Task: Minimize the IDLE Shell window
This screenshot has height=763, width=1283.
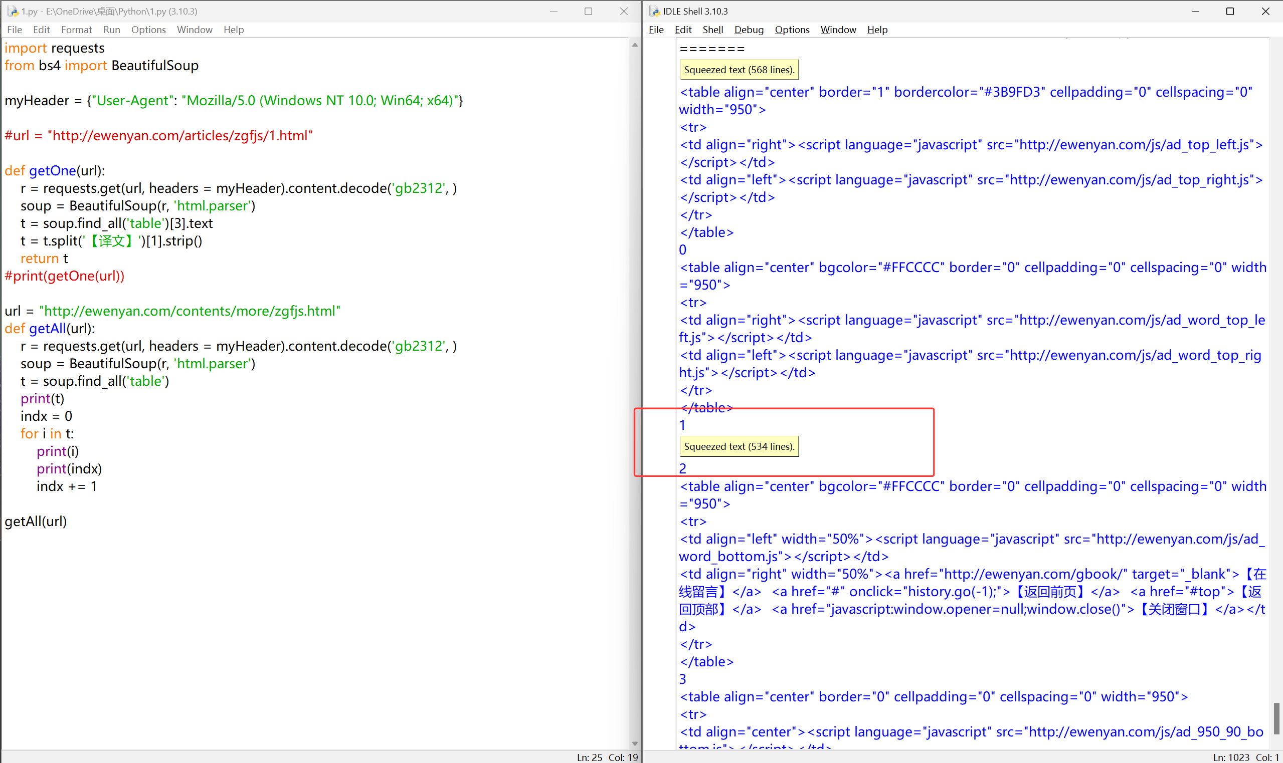Action: (x=1195, y=11)
